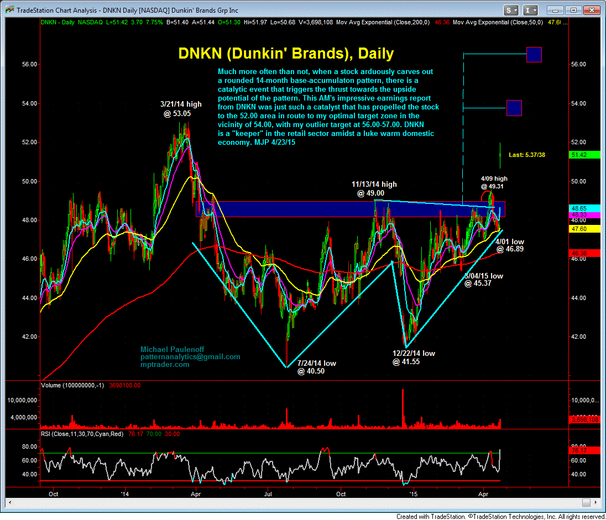Click the green 51.42 last-price tag
The image size is (606, 520).
tap(585, 155)
